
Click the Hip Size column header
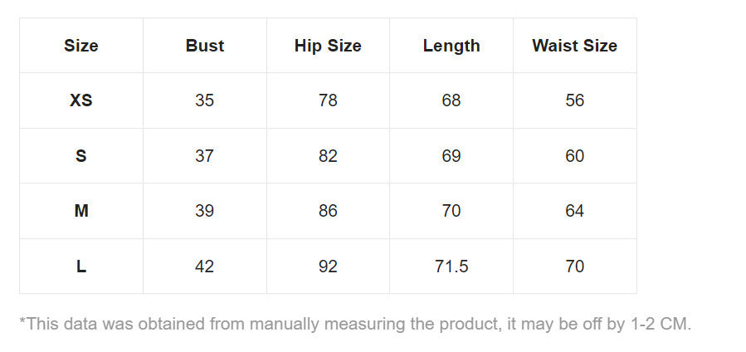point(328,46)
